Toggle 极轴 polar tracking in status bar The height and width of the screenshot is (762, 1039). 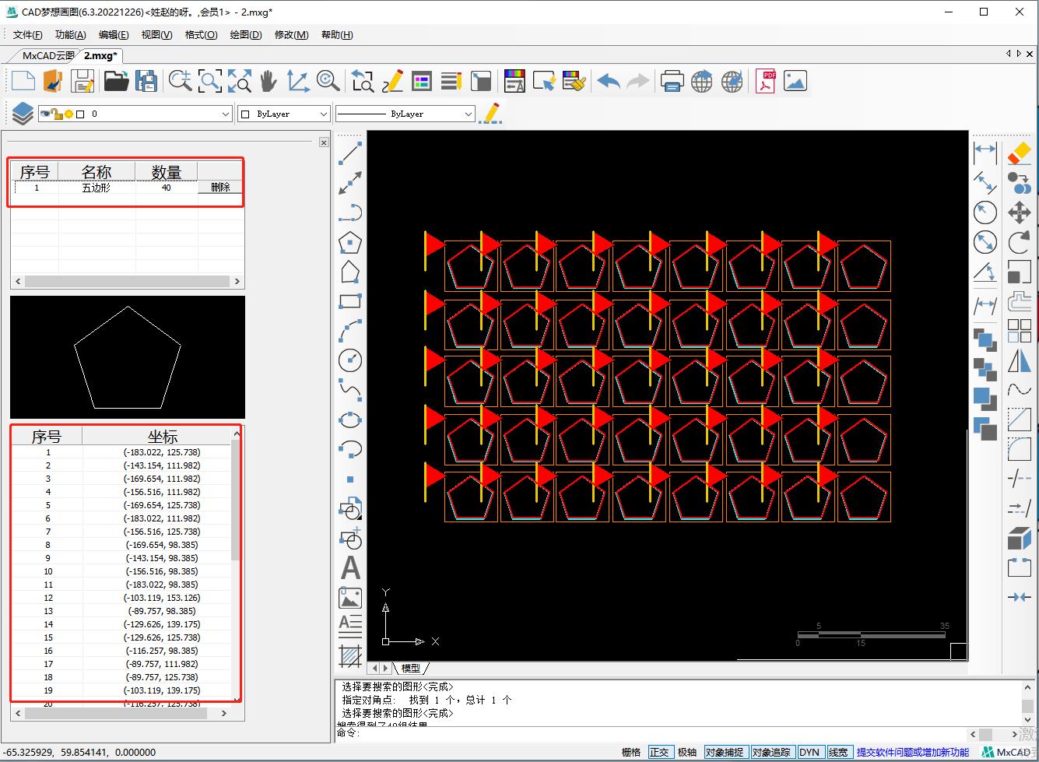(687, 752)
